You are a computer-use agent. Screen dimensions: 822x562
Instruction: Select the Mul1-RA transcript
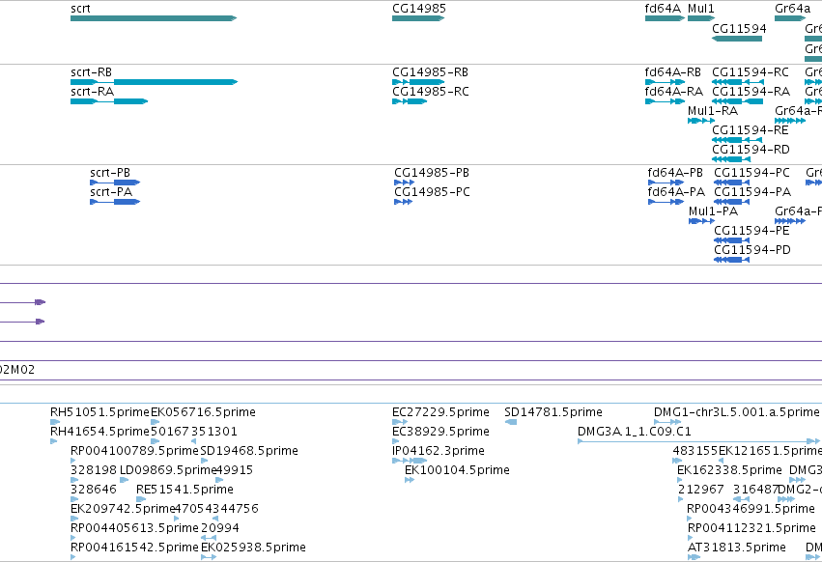pos(701,121)
